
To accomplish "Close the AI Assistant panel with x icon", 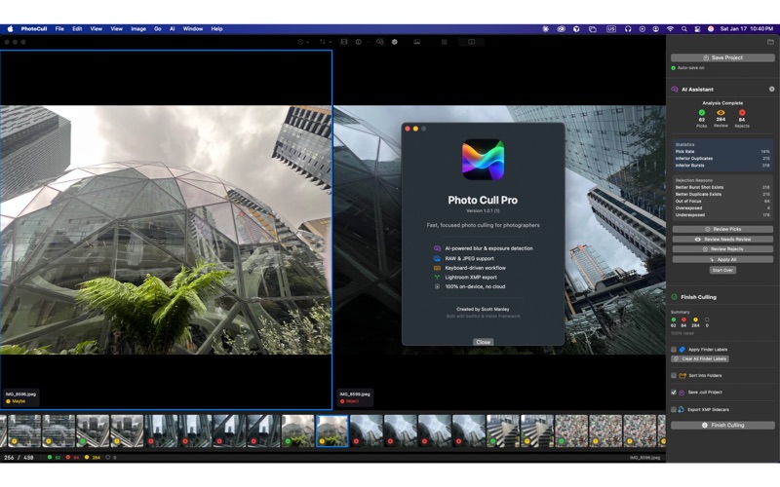I will [771, 89].
